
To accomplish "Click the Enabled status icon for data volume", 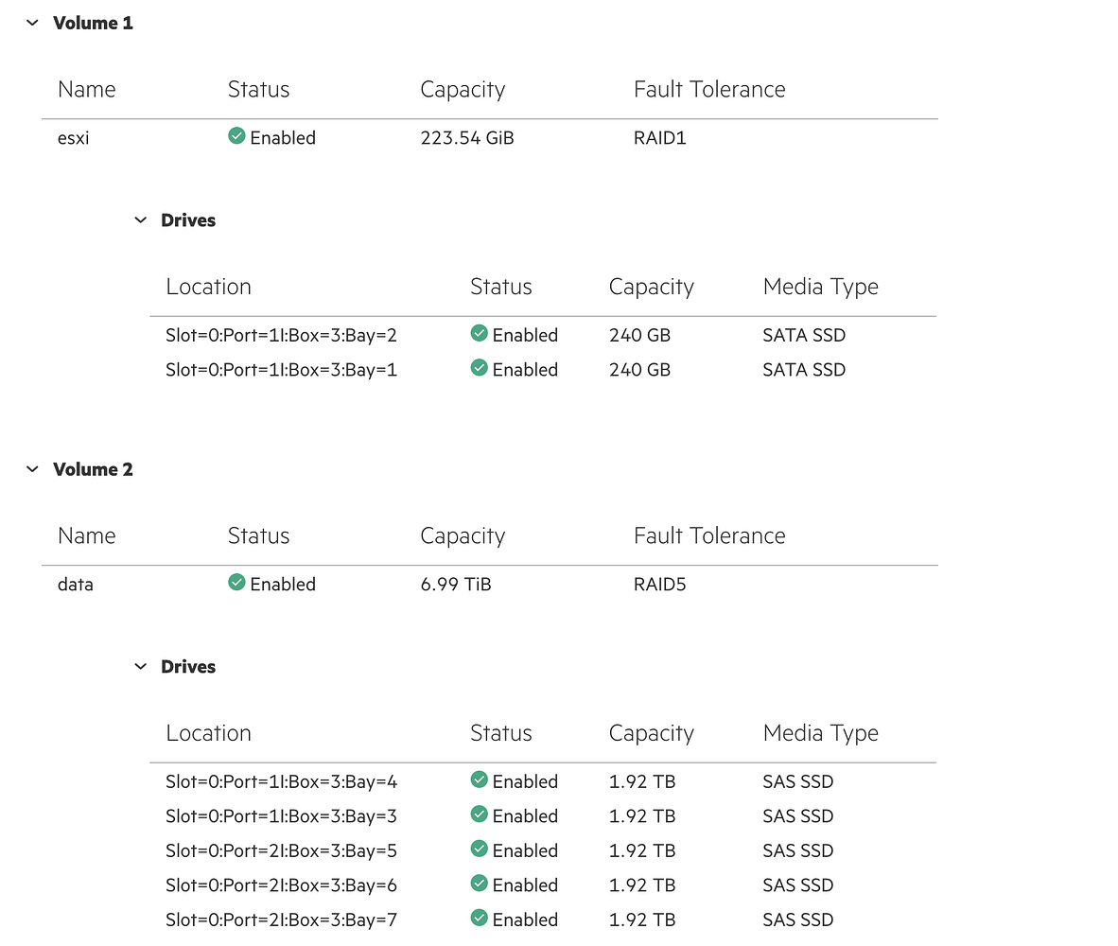I will [x=236, y=584].
